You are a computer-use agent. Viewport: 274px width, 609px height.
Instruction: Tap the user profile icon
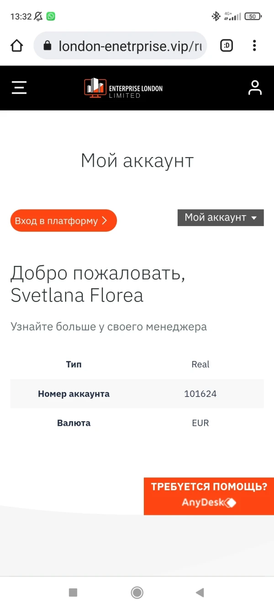(255, 88)
